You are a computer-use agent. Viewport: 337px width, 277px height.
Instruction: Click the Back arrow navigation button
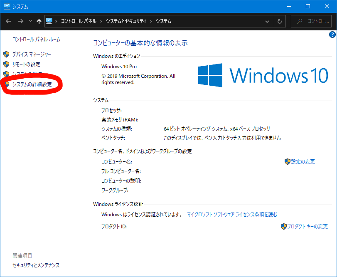click(x=8, y=21)
